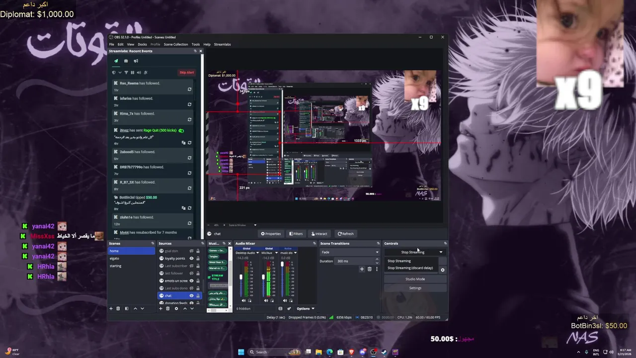
Task: Open source Filters button
Action: coord(296,234)
